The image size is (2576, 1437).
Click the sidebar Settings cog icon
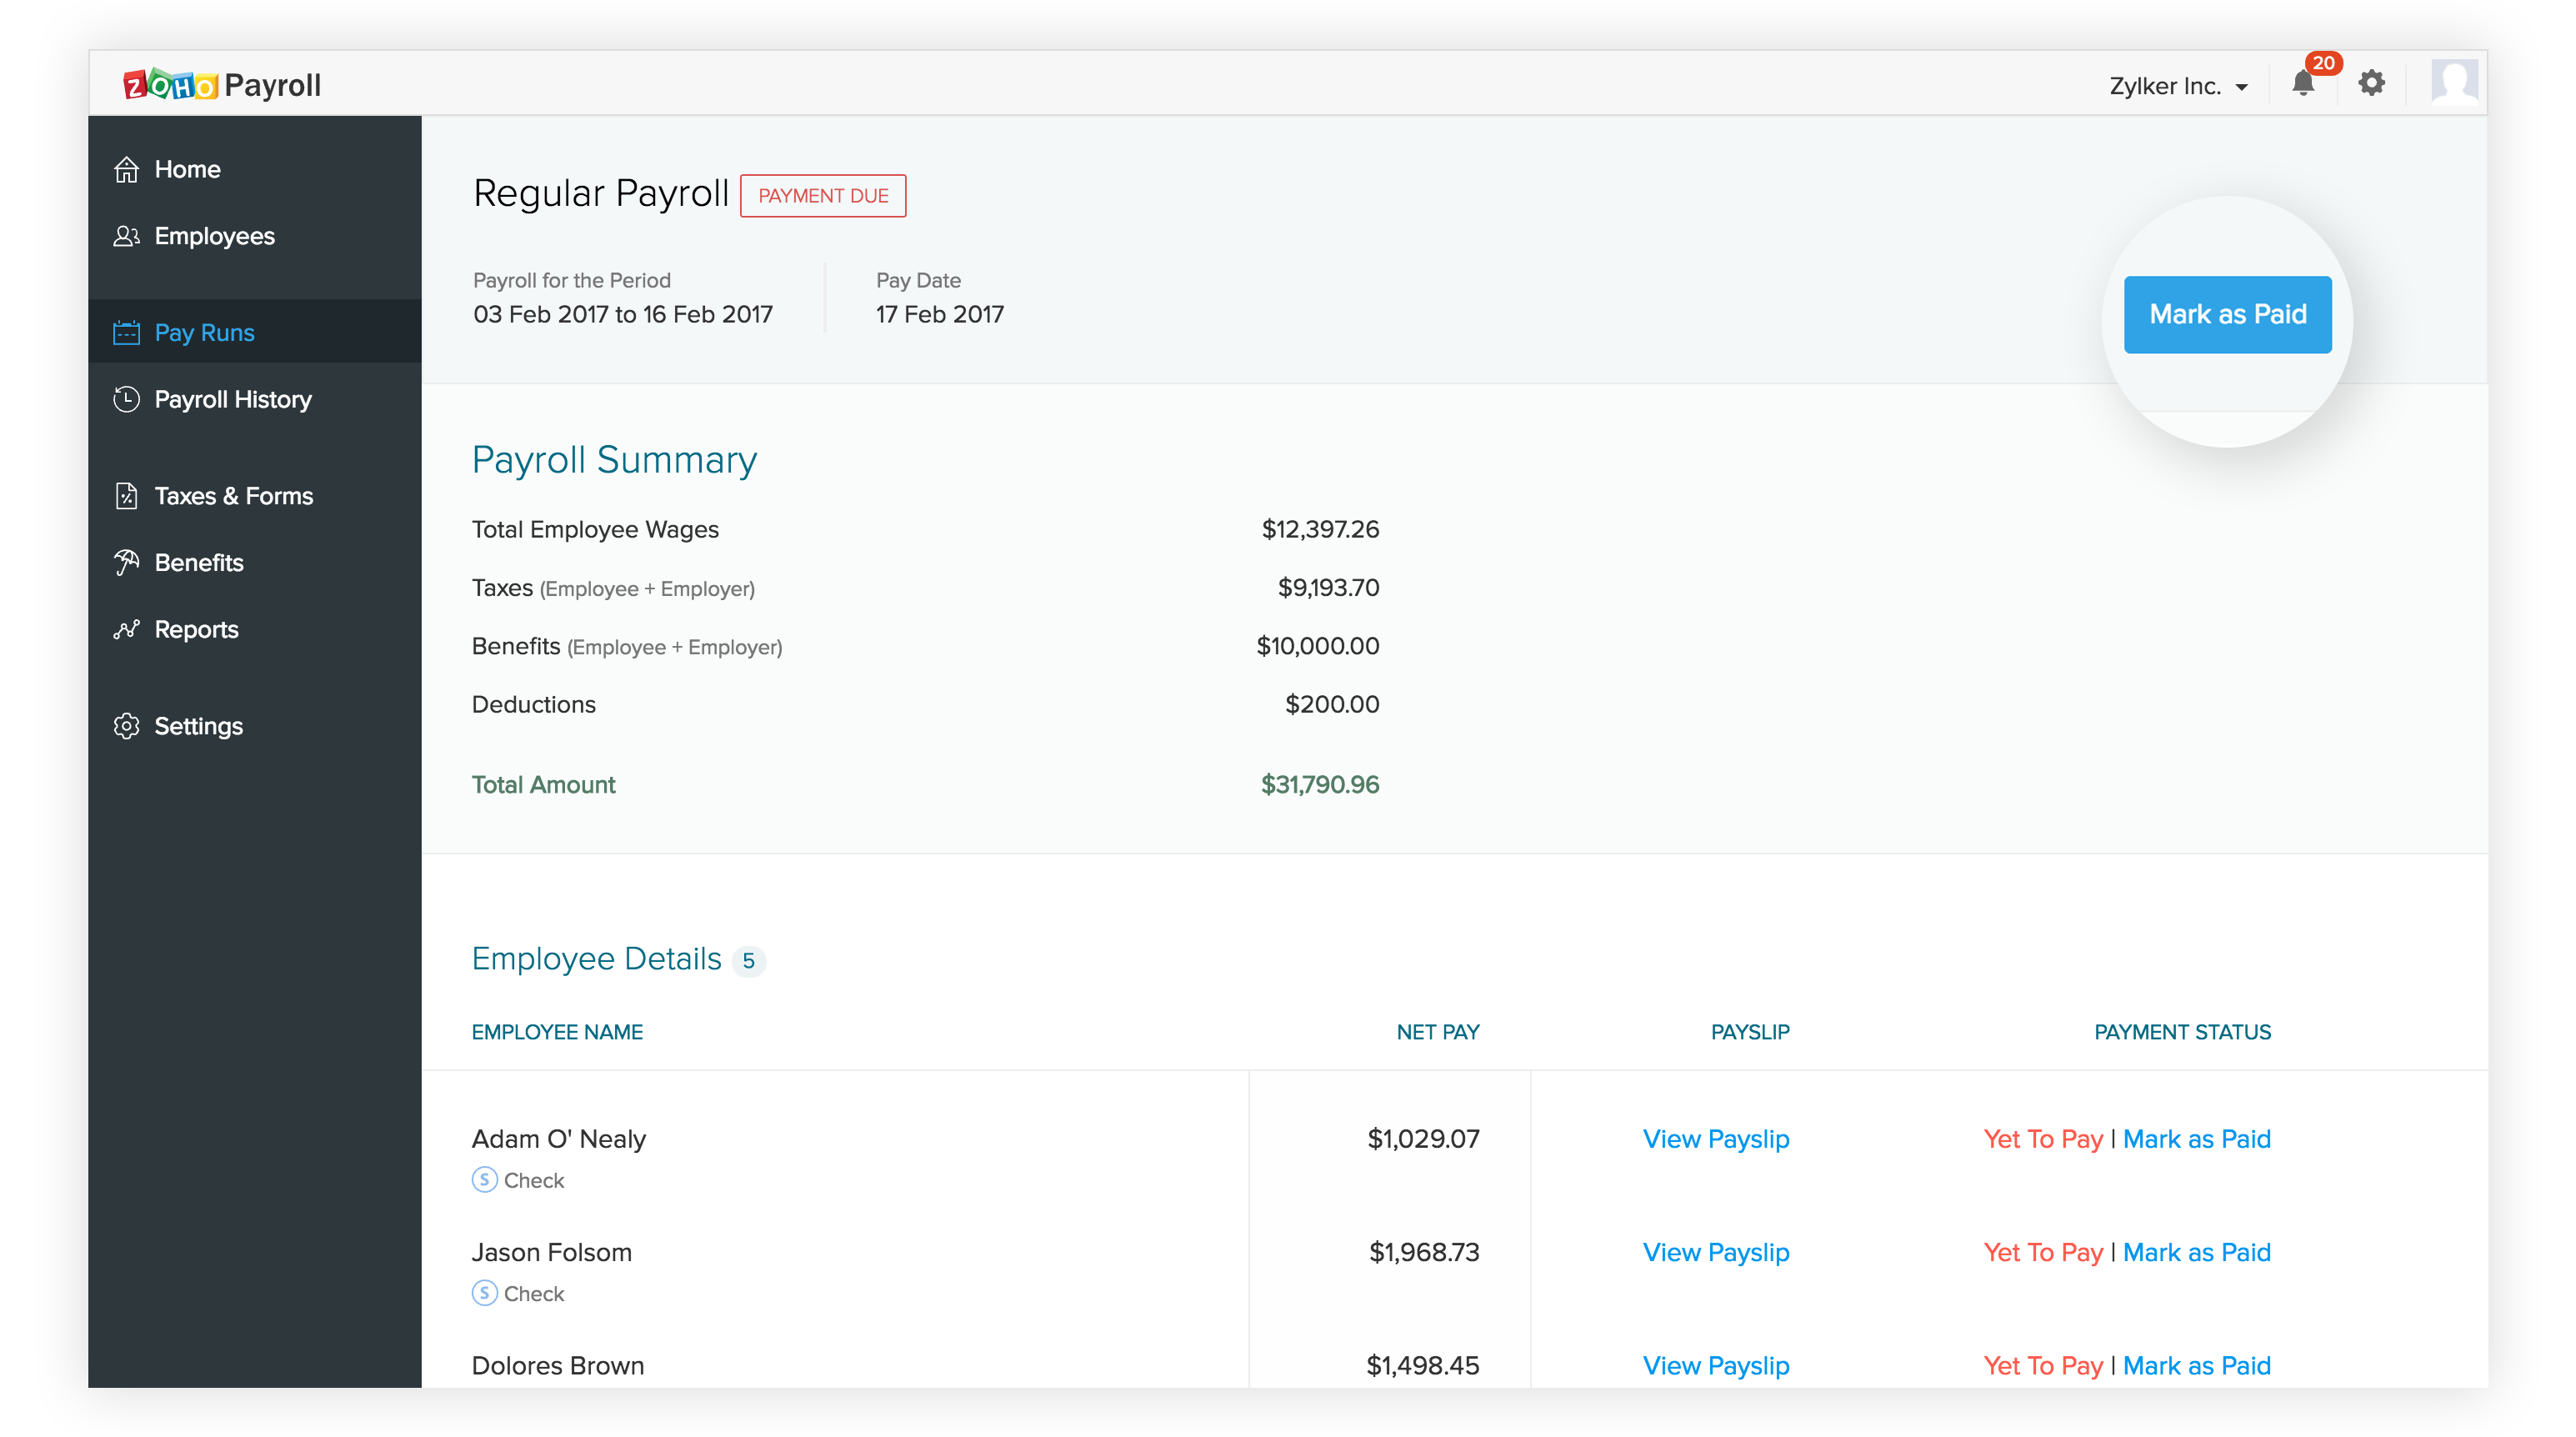click(x=126, y=726)
